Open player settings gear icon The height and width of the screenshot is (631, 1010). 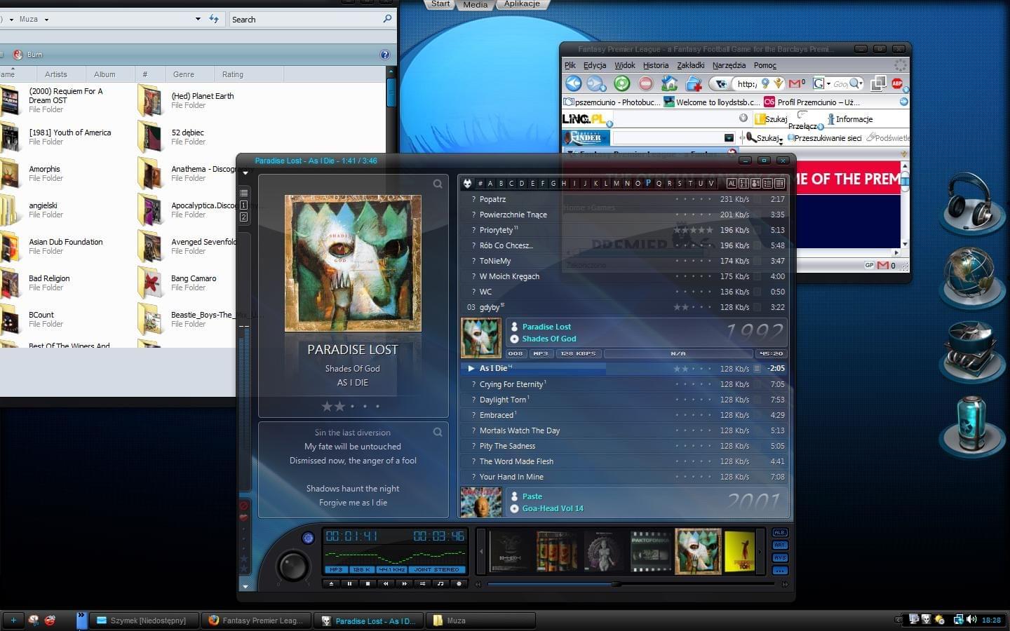459,583
